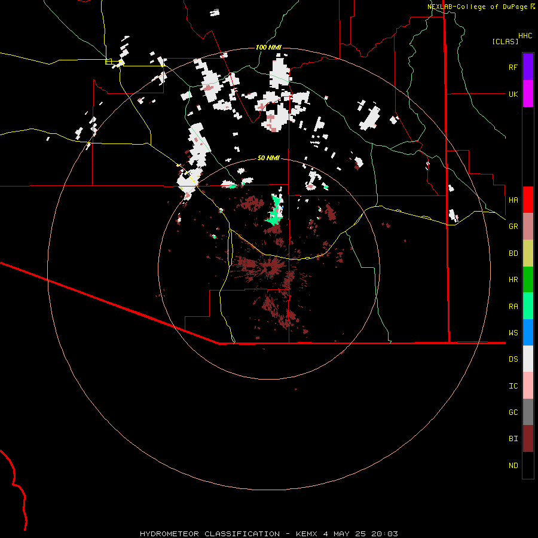Click the [CLAS] units label
Viewport: 538px width, 538px height.
coord(505,41)
